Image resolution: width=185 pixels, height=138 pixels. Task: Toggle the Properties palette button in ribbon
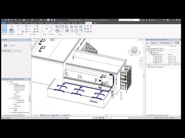pos(12,31)
